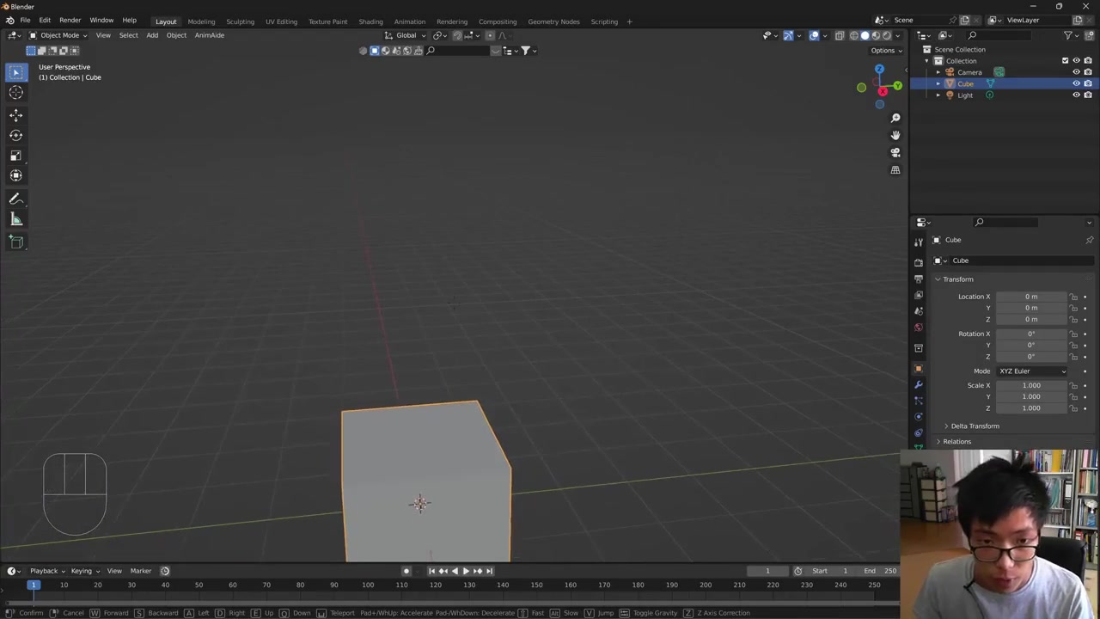This screenshot has height=619, width=1100.
Task: Click the Play animation button
Action: click(x=466, y=571)
